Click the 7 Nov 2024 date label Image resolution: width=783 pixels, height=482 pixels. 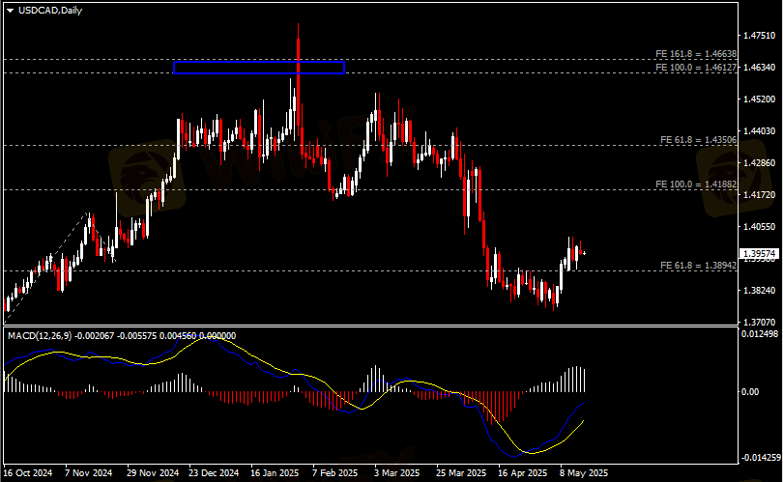click(x=88, y=473)
